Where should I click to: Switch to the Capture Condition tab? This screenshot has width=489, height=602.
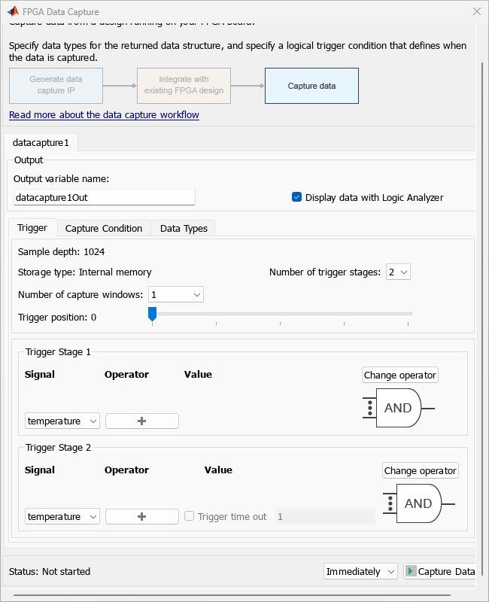pos(104,228)
